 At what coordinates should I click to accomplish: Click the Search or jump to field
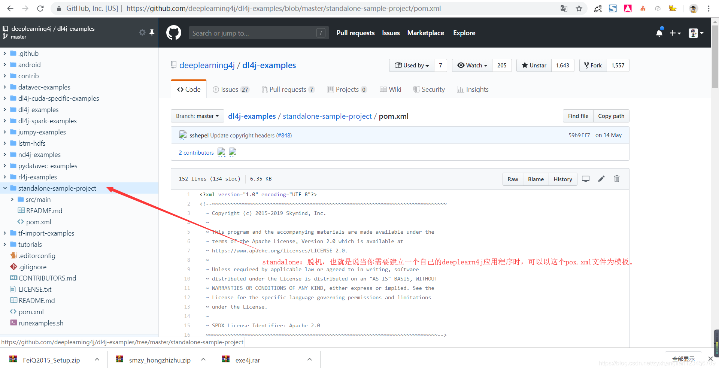[x=259, y=33]
